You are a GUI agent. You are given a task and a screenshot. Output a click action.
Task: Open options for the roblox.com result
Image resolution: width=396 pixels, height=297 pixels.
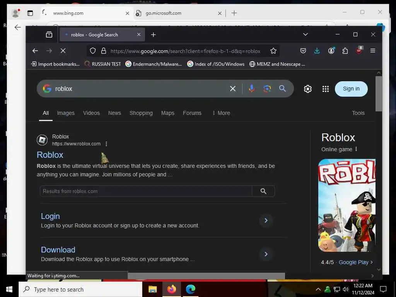tap(106, 144)
